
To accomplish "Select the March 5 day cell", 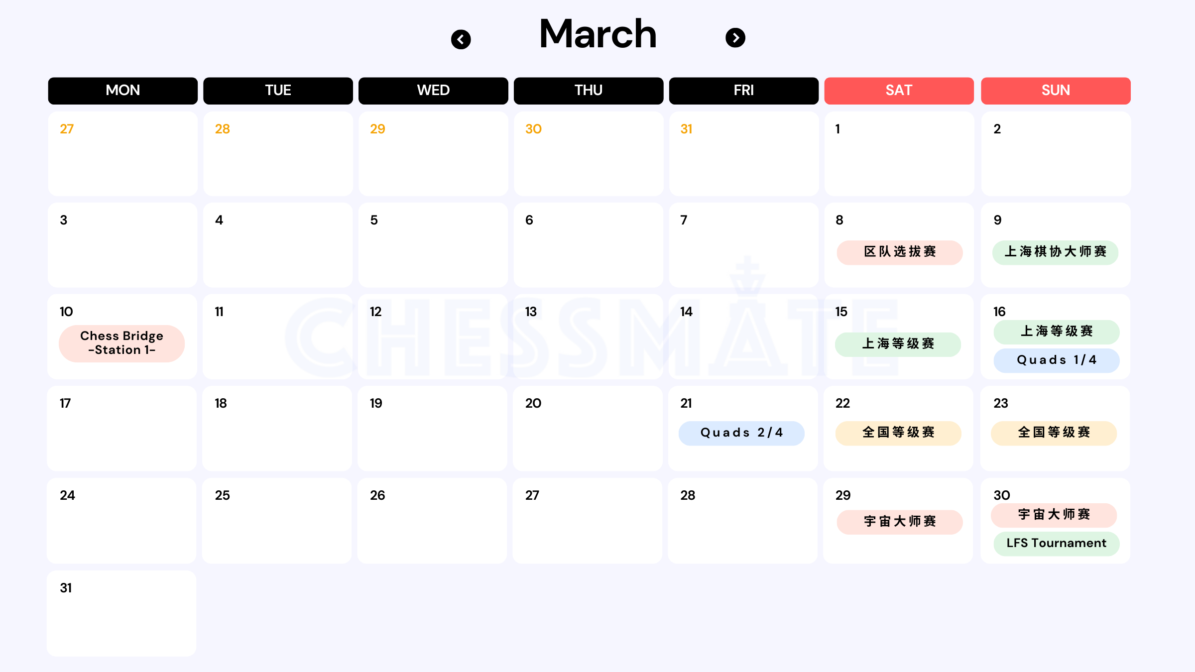I will tap(433, 245).
